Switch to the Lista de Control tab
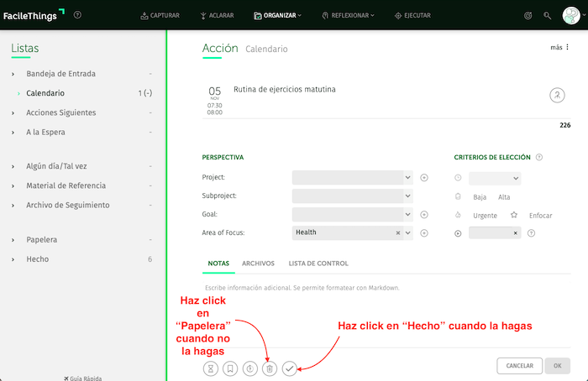Viewport: 588px width, 381px height. click(x=318, y=264)
